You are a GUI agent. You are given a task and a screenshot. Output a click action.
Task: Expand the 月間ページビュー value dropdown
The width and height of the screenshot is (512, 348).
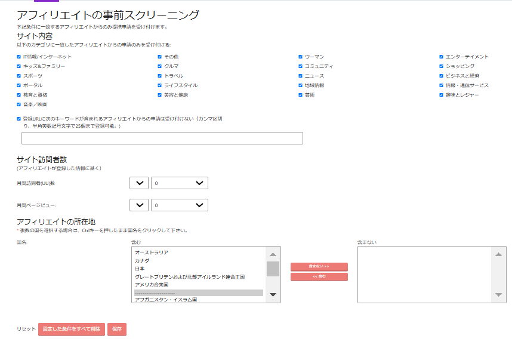(179, 205)
